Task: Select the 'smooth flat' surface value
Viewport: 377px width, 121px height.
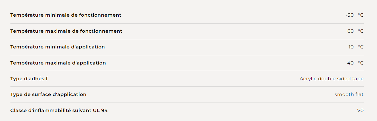Action: (349, 95)
